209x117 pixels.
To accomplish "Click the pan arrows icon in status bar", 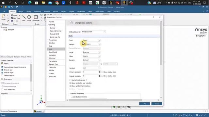I will click(x=194, y=115).
